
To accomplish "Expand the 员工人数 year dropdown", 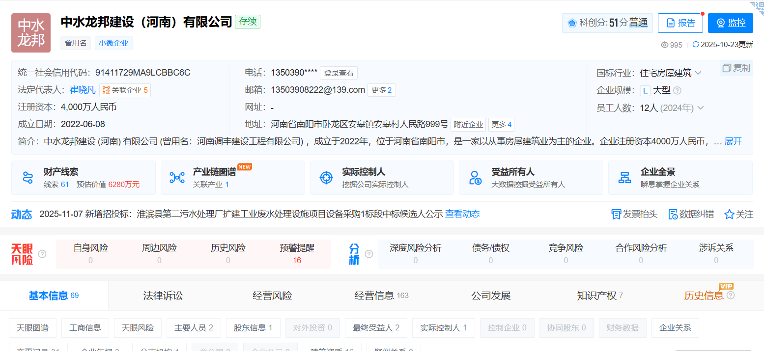I will tap(701, 108).
